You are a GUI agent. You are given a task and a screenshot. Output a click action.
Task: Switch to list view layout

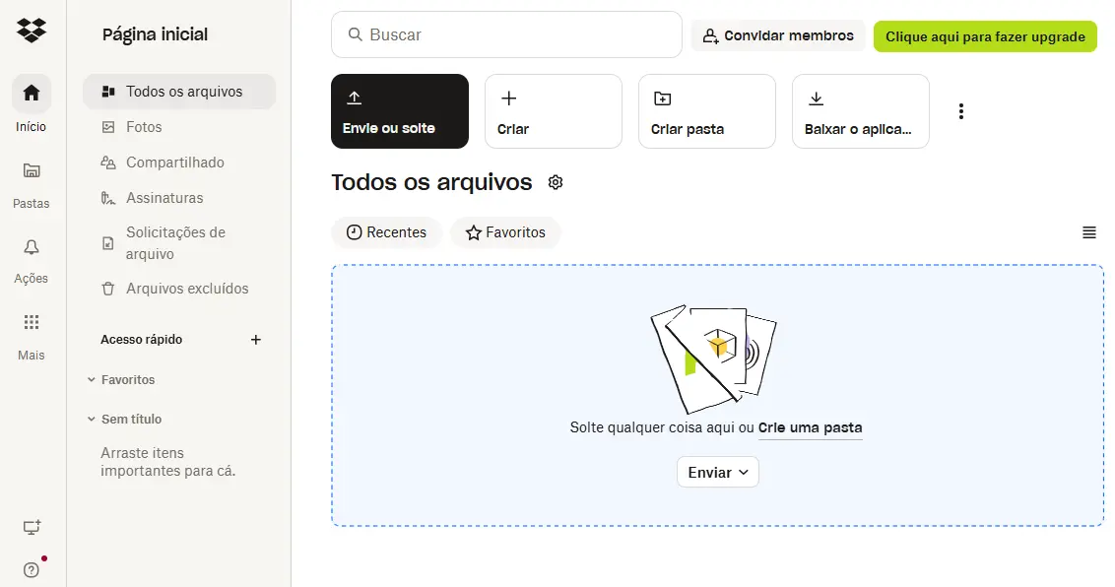pyautogui.click(x=1088, y=232)
